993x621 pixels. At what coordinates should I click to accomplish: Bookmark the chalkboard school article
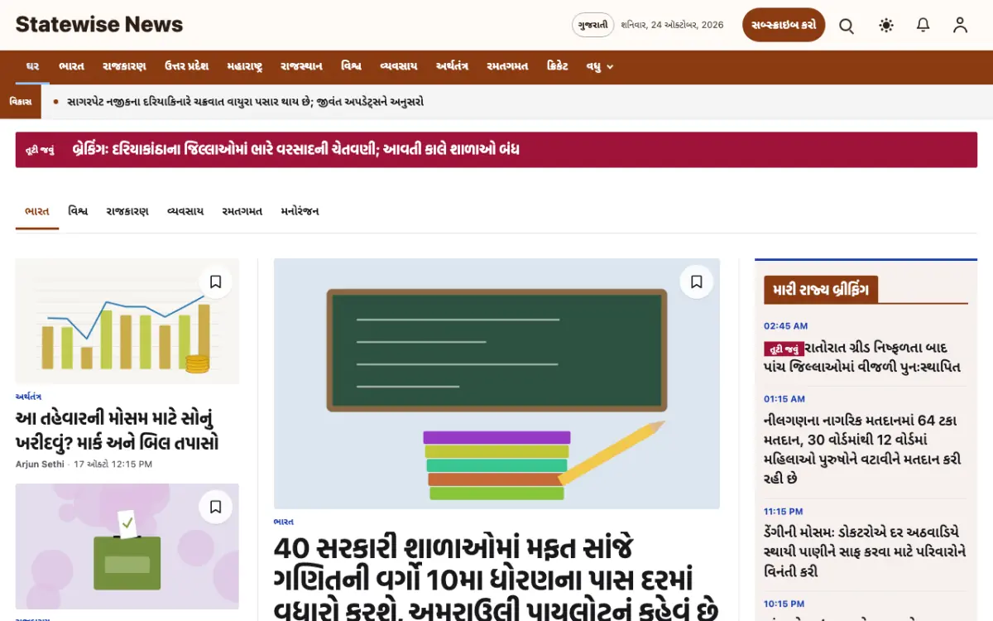pyautogui.click(x=697, y=282)
